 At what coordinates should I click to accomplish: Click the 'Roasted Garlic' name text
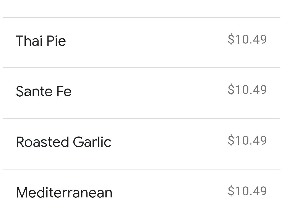coord(64,142)
